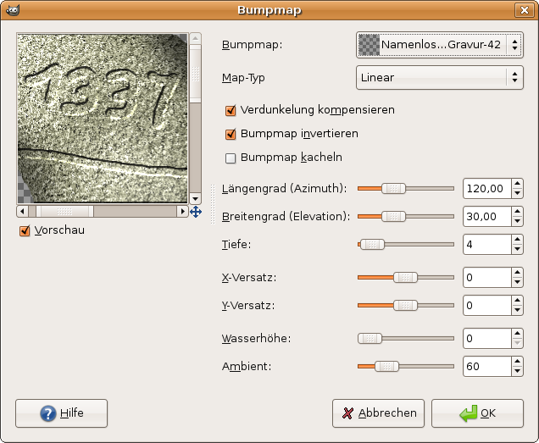
Task: Decrease Y-Versatz with down arrow
Action: click(x=517, y=310)
